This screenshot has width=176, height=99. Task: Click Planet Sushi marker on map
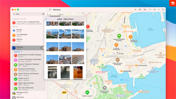coord(124,31)
